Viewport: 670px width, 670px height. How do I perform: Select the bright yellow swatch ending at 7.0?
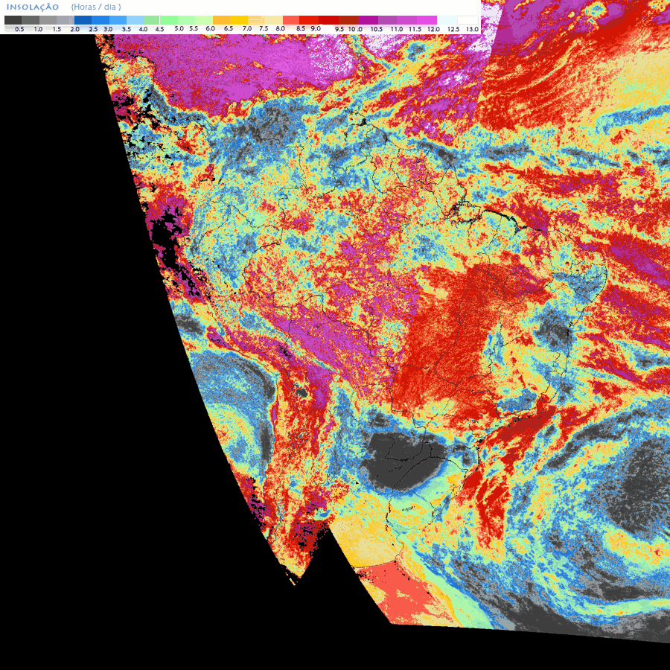[x=239, y=20]
